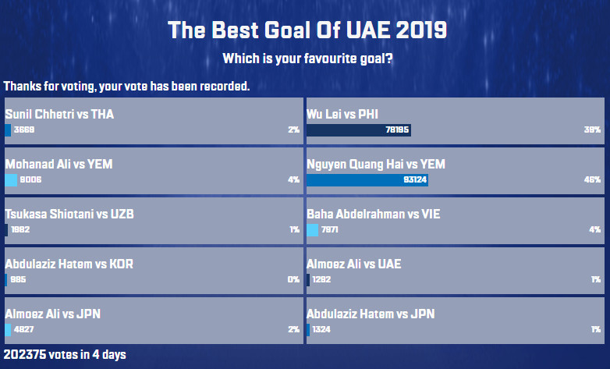Click the 46% result percentage
Screen dimensions: 610x369
click(x=594, y=180)
